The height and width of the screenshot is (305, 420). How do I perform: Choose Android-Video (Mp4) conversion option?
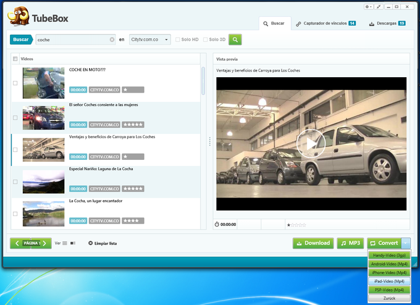[389, 264]
